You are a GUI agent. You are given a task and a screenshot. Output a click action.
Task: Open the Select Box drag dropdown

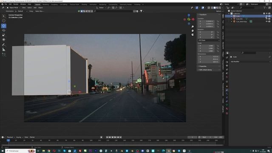pyautogui.click(x=40, y=11)
